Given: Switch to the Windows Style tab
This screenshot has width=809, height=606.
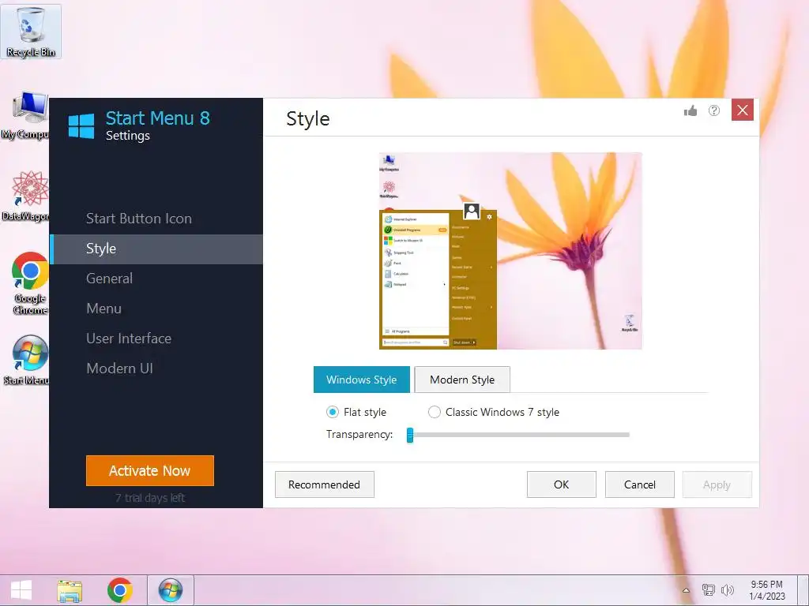Looking at the screenshot, I should [362, 380].
